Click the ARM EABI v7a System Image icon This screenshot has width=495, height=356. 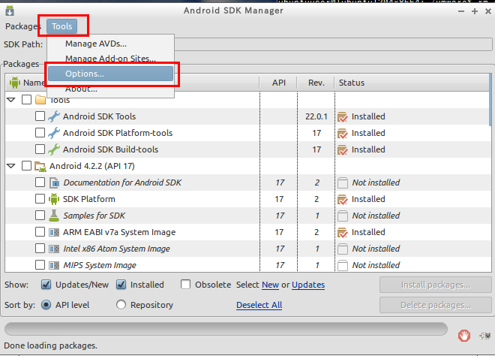tap(54, 232)
